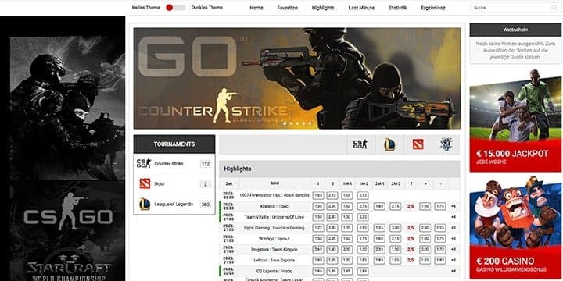Viewport: 563px width, 281px height.
Task: Select the last banner carousel dot
Action: tap(310, 123)
